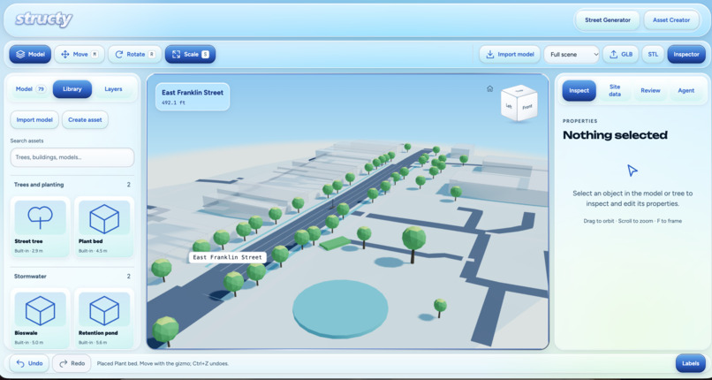Click the Model count badge 79
The width and height of the screenshot is (712, 380).
(x=41, y=89)
